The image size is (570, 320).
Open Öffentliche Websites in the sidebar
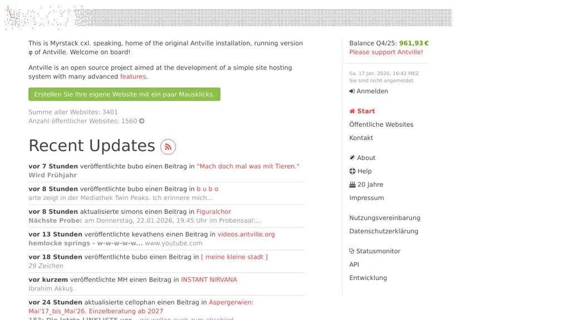381,124
